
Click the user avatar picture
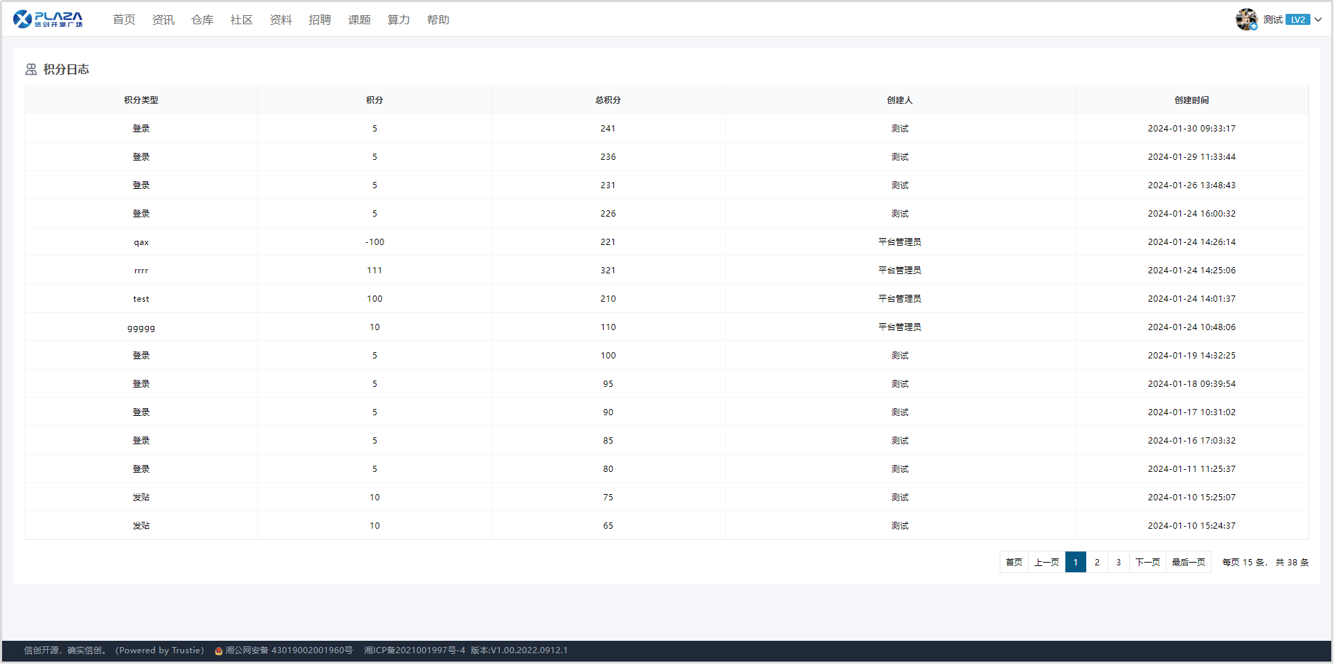click(x=1246, y=19)
